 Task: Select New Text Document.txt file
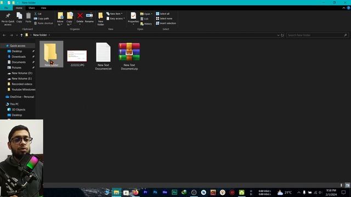point(103,56)
